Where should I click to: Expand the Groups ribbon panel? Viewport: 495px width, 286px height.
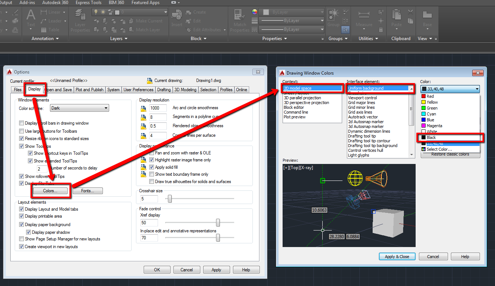tap(338, 39)
